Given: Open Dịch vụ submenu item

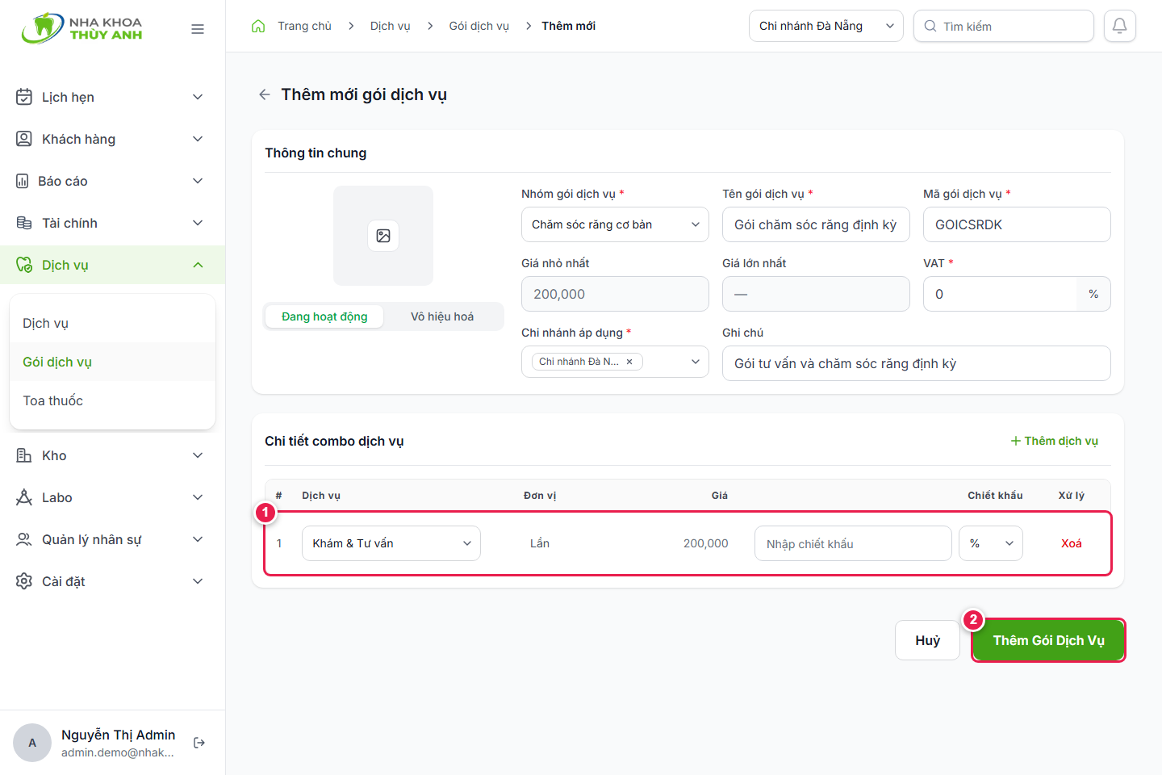Looking at the screenshot, I should 112,323.
